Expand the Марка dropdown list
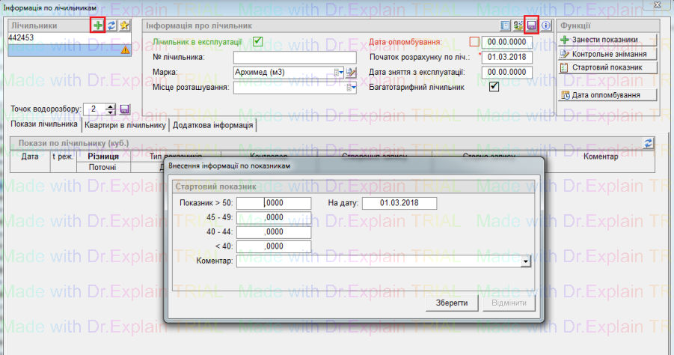Image resolution: width=674 pixels, height=355 pixels. pos(339,72)
